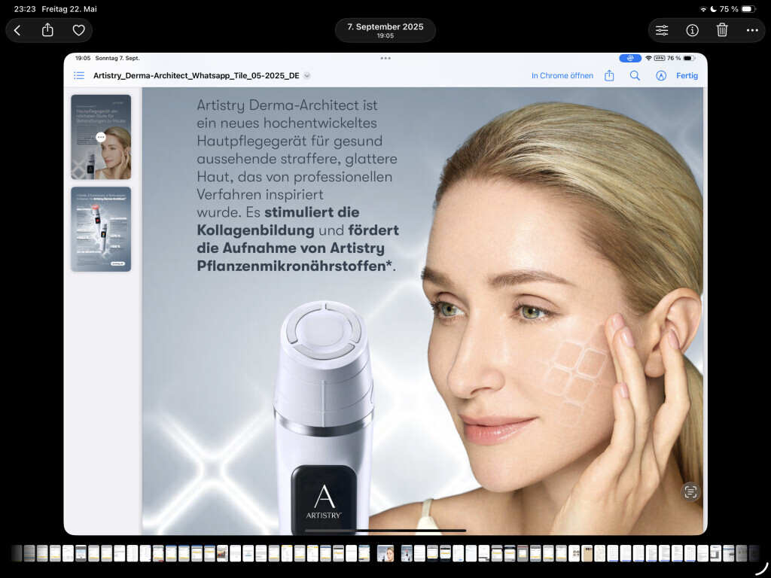Go back using the left chevron
Image resolution: width=771 pixels, height=578 pixels.
(x=17, y=30)
